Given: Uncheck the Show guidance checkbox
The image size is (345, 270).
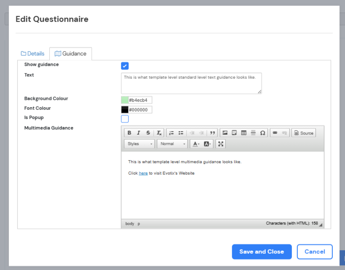Looking at the screenshot, I should pyautogui.click(x=125, y=66).
